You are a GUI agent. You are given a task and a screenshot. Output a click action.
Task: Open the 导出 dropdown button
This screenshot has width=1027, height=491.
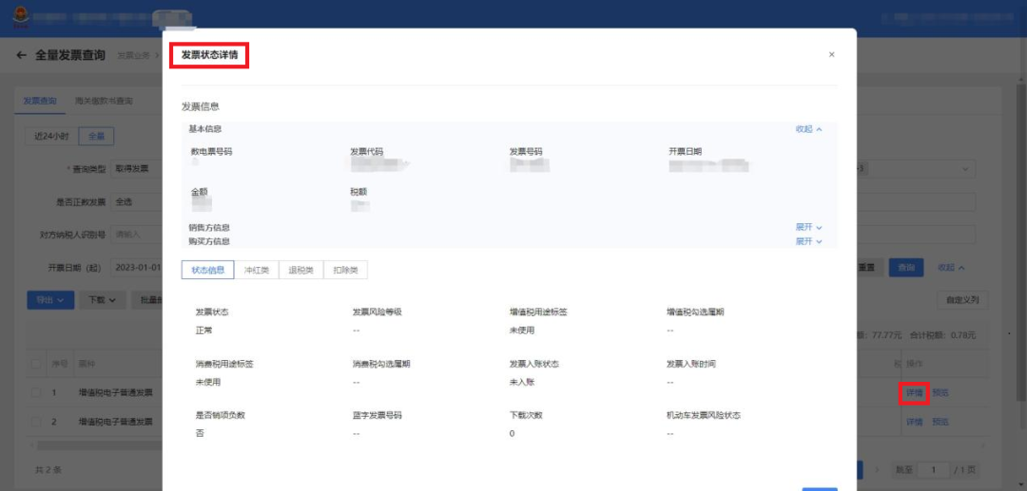tap(50, 300)
